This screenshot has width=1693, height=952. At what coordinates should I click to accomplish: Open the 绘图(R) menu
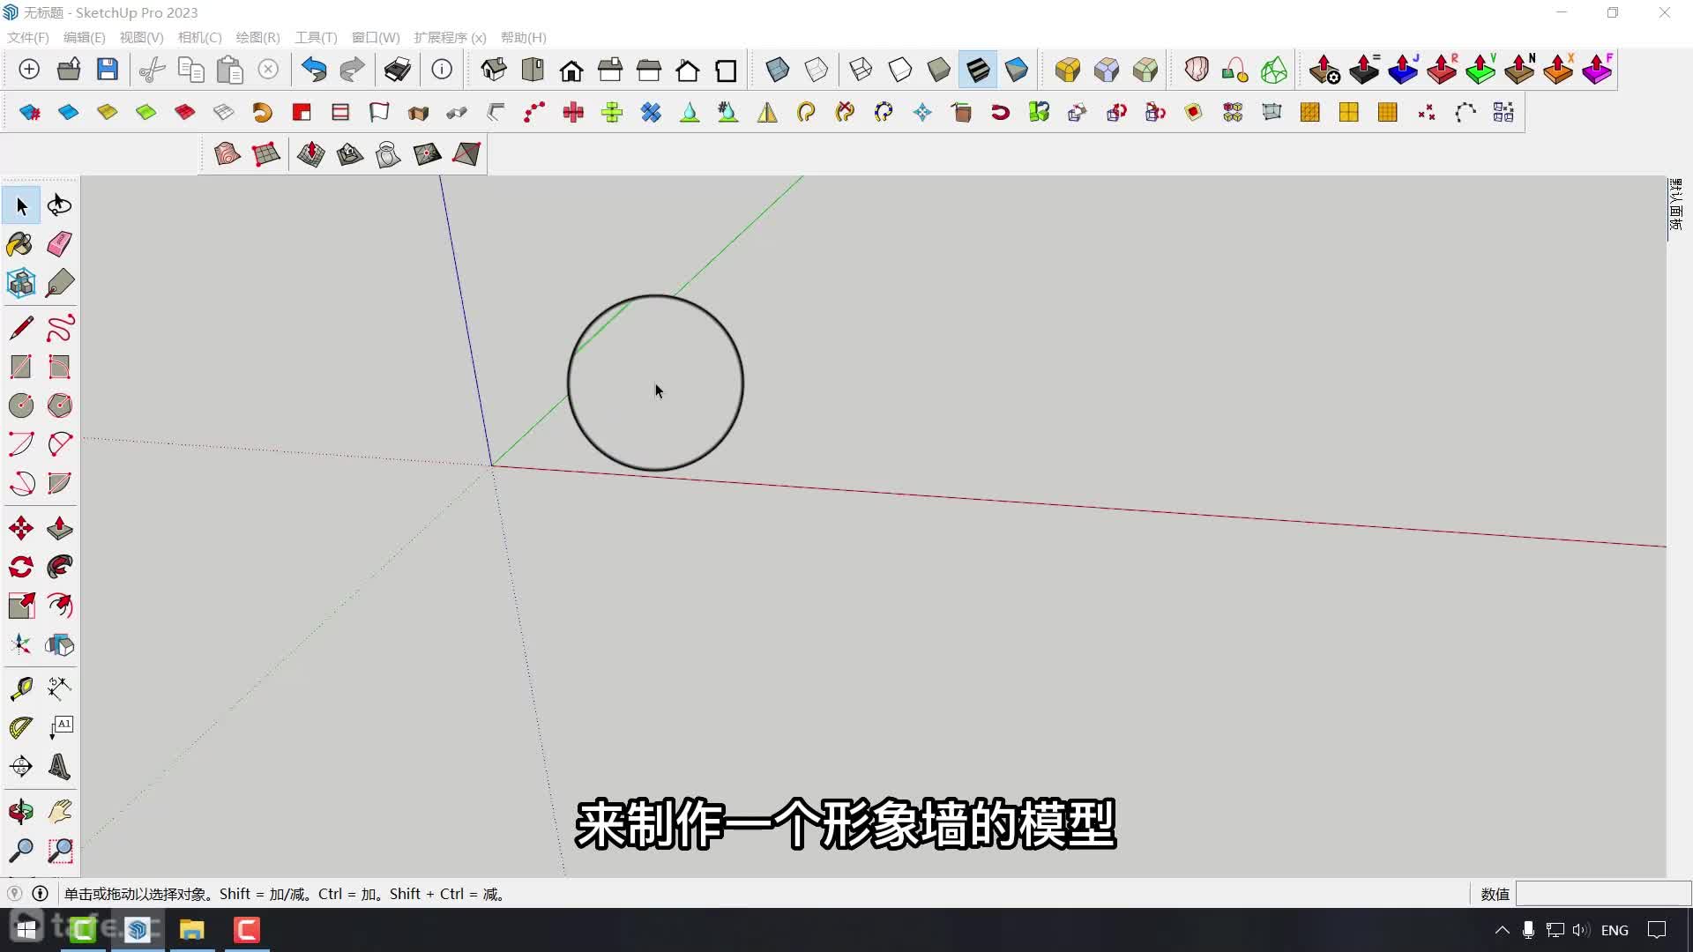tap(258, 37)
